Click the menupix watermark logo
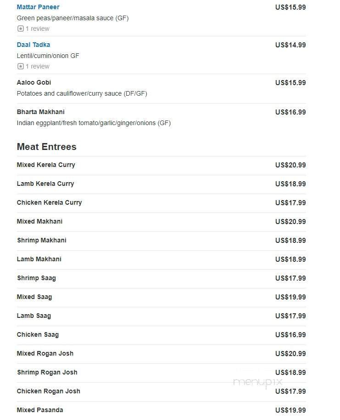340x420 pixels. 257,381
